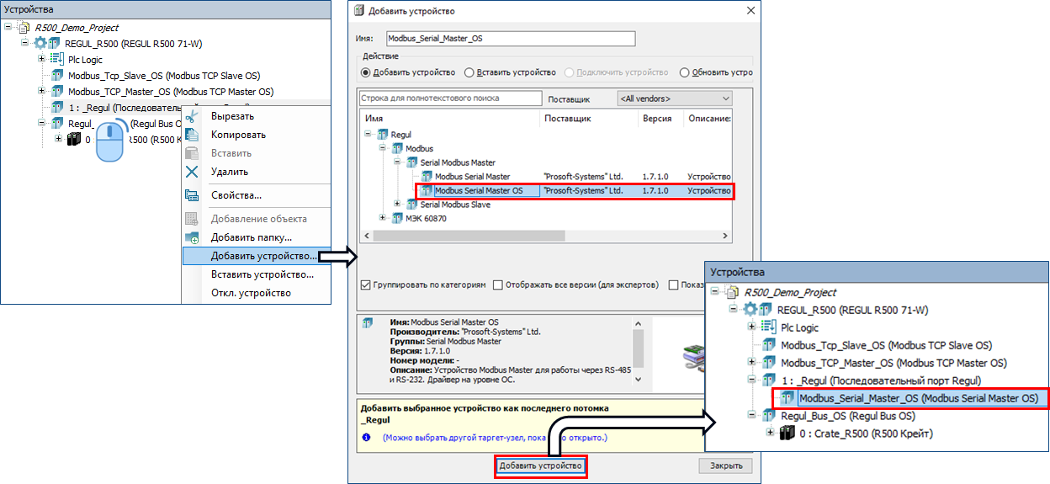
Task: Click the Plc Logic icon in left tree
Action: tap(57, 60)
